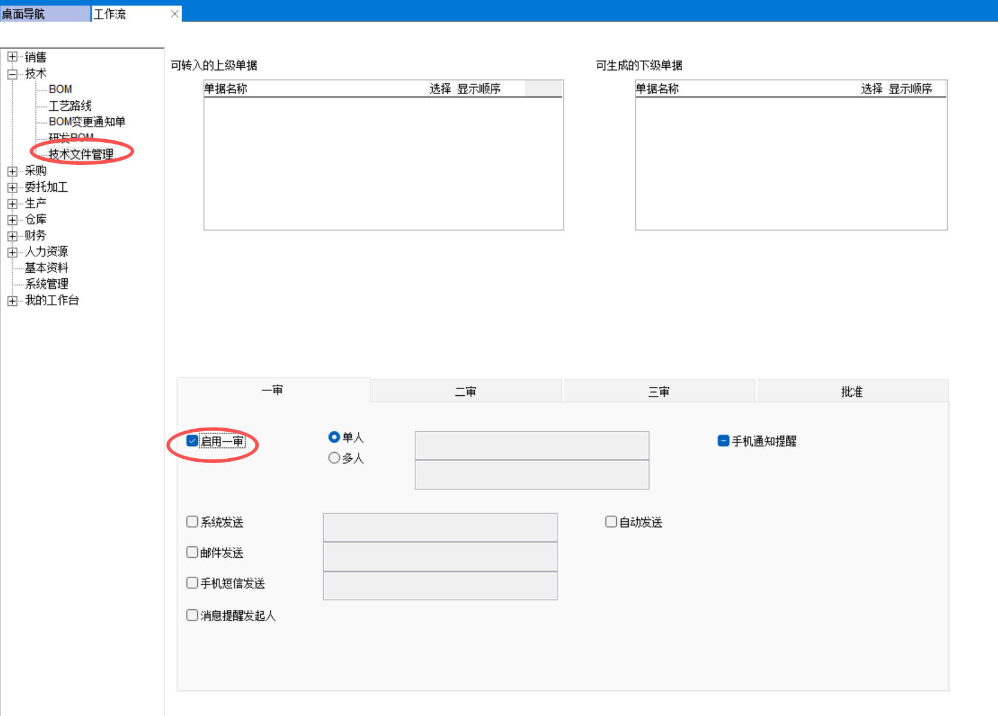Image resolution: width=998 pixels, height=716 pixels.
Task: Click 显示顺序 column header in 上级单据 table
Action: pyautogui.click(x=479, y=89)
